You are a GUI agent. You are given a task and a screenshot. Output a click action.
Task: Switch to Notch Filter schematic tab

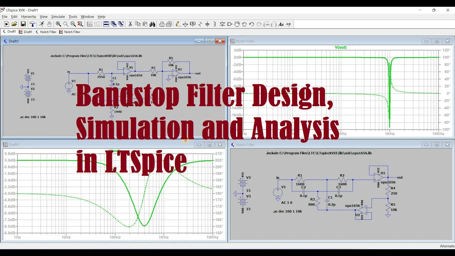point(46,32)
